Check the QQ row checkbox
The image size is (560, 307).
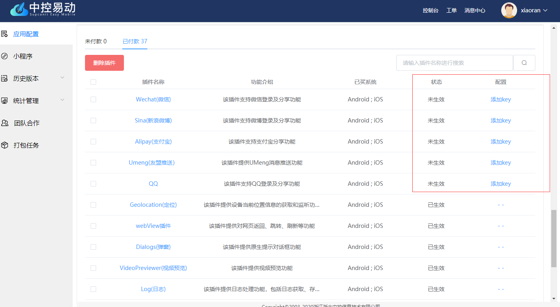click(93, 184)
